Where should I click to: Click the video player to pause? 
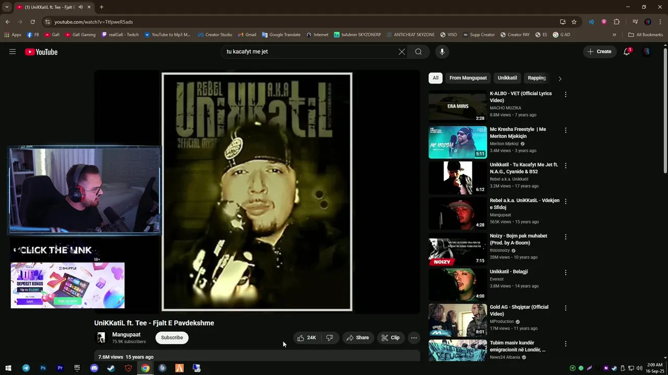(x=257, y=192)
